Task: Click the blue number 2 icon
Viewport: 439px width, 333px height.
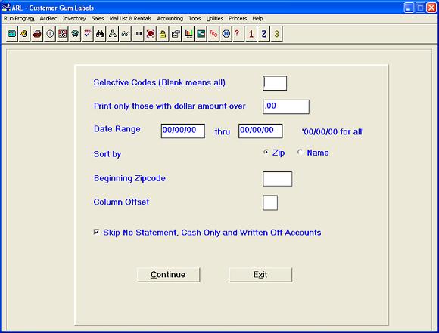Action: tap(263, 34)
